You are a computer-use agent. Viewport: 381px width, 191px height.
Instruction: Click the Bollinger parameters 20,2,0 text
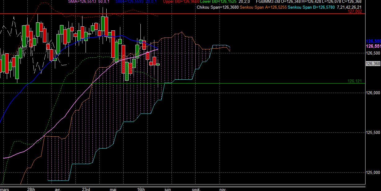pos(245,2)
